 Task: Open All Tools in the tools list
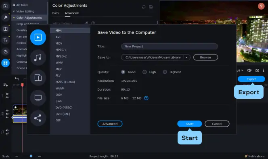tap(22, 5)
